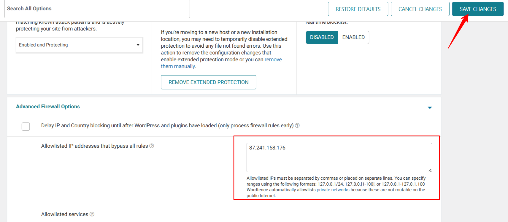
Task: Open the 'private networks' link
Action: [x=333, y=190]
